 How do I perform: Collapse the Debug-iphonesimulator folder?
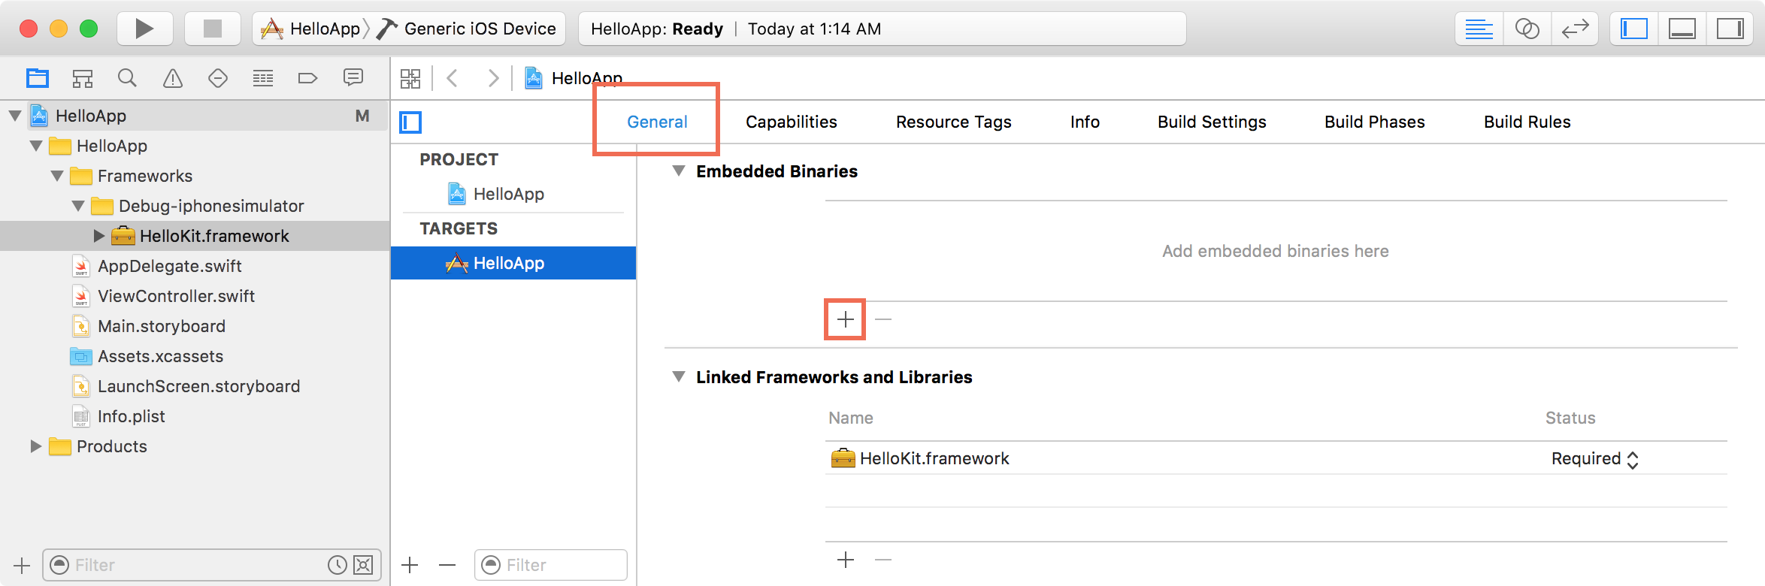(78, 206)
